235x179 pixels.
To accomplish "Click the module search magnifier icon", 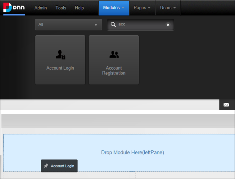I will pyautogui.click(x=113, y=25).
